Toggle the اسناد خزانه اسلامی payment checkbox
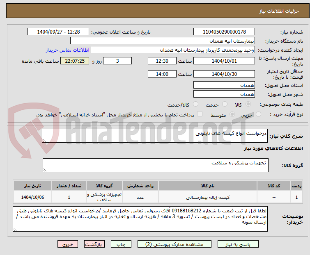310x255 pixels. pyautogui.click(x=200, y=114)
